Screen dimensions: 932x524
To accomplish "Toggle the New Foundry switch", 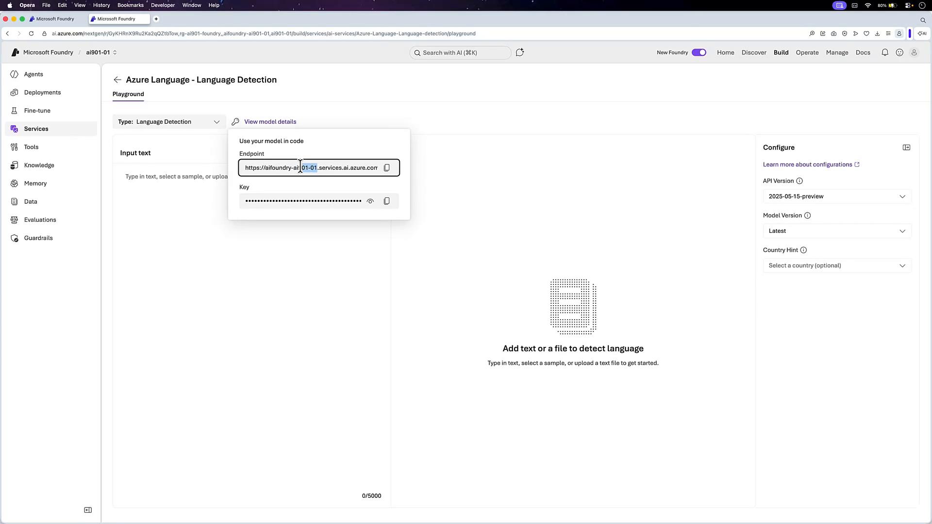I will 699,52.
